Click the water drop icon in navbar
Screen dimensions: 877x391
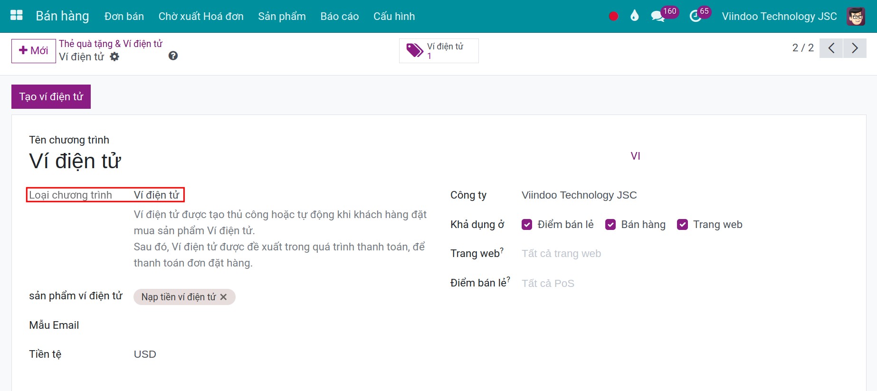(634, 16)
